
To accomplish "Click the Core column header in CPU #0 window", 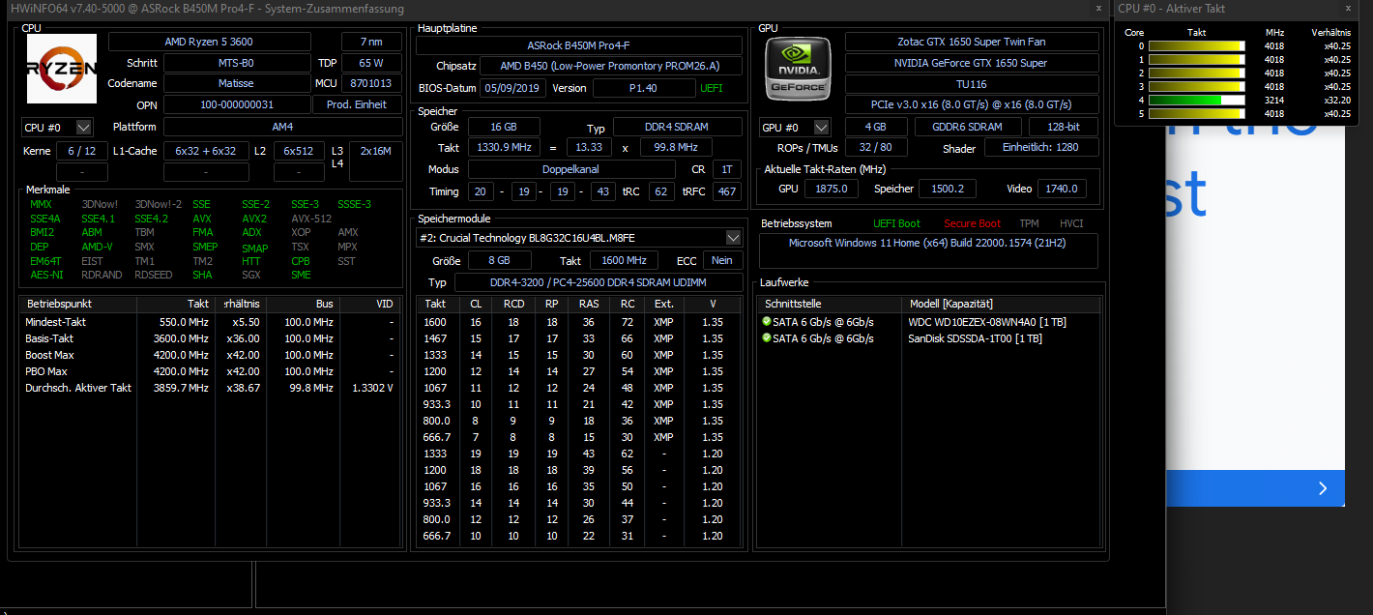I will click(x=1134, y=32).
